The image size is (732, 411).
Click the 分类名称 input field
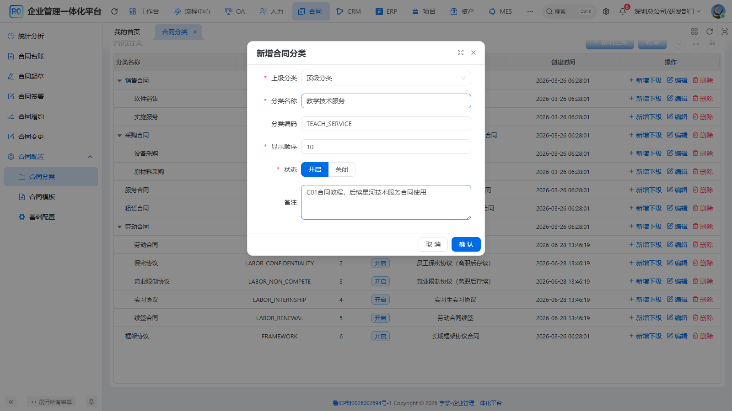pos(386,101)
